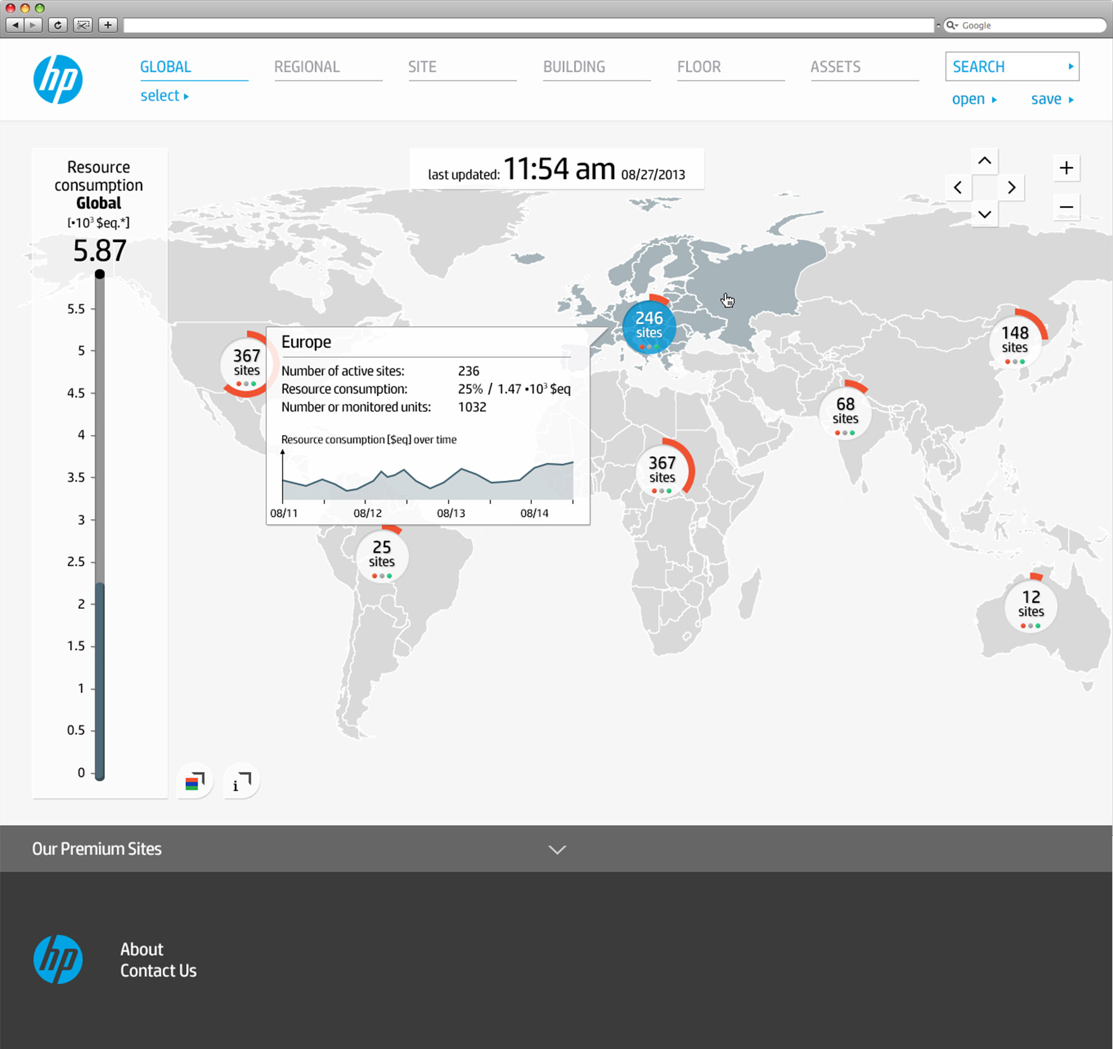Click the SEARCH box arrow
This screenshot has height=1049, width=1113.
click(1071, 66)
